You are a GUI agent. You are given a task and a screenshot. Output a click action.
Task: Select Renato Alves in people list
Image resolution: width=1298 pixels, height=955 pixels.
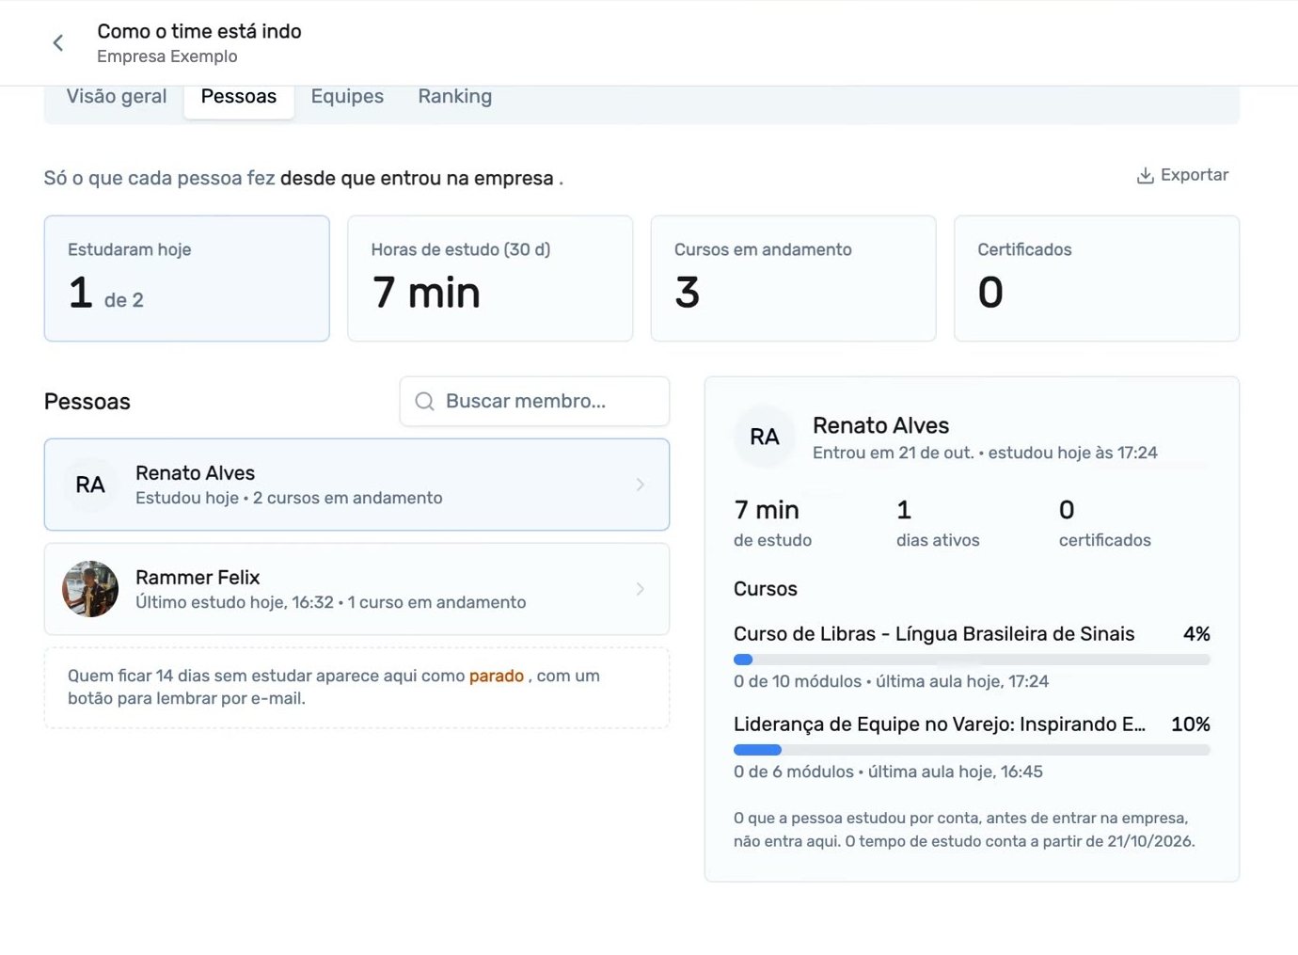coord(356,485)
